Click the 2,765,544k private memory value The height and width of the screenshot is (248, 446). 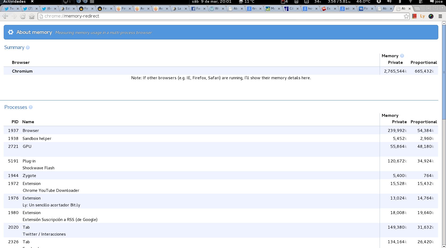[395, 71]
